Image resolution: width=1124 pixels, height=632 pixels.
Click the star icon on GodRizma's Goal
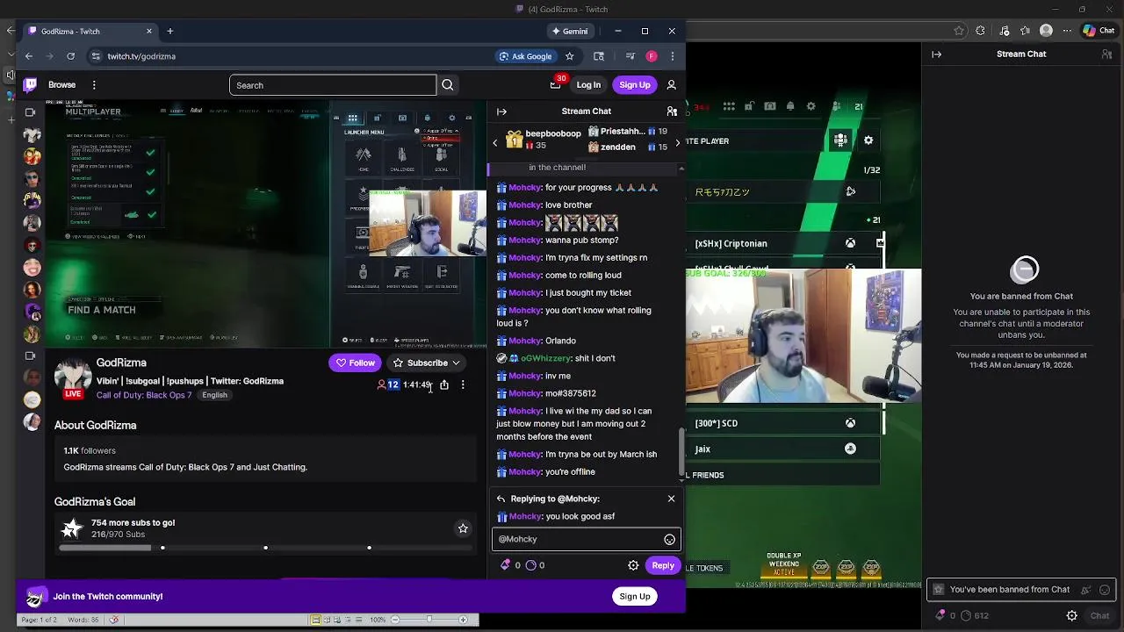click(463, 528)
